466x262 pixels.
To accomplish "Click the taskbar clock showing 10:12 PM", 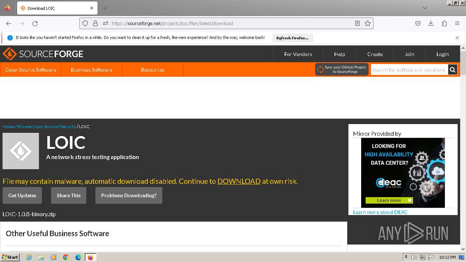I will 447,257.
